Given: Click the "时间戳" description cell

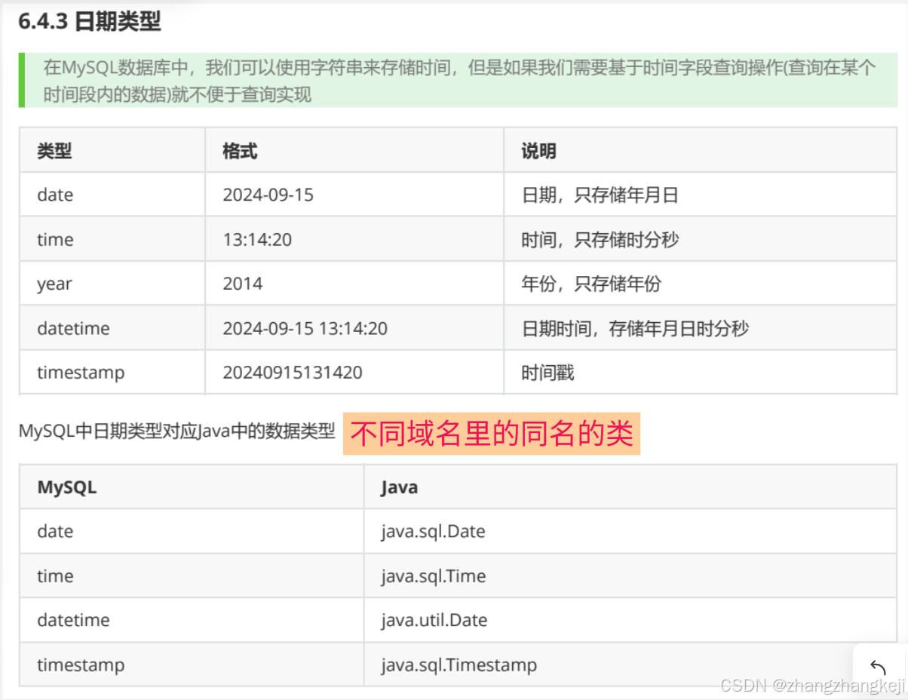Looking at the screenshot, I should (701, 372).
